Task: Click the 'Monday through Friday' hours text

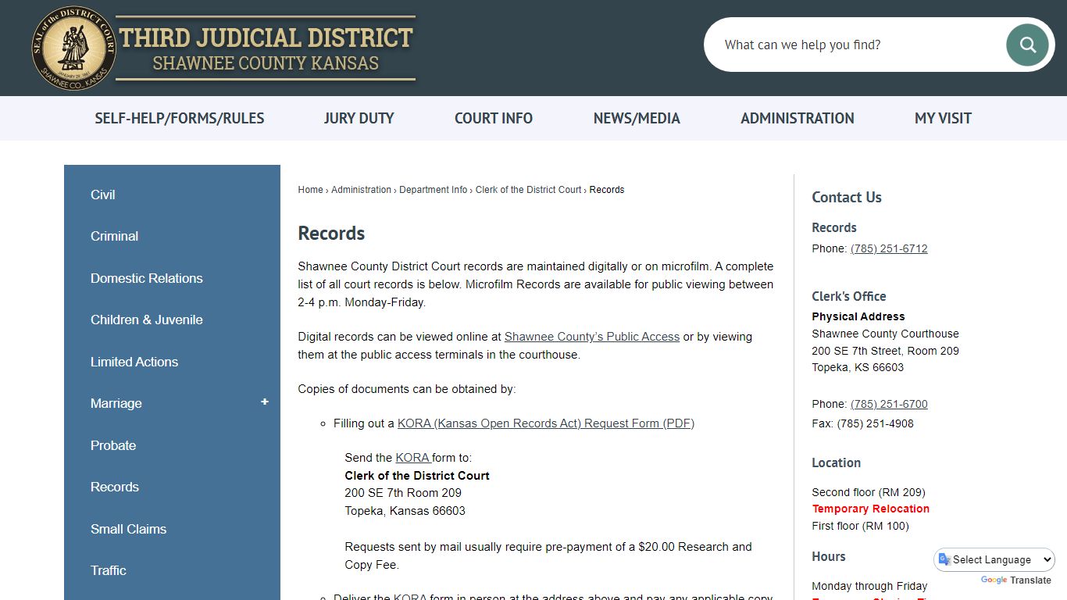Action: (x=869, y=586)
